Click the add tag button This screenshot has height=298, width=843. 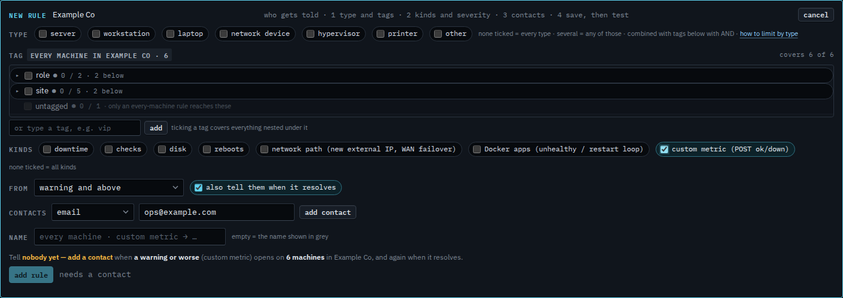pos(156,128)
